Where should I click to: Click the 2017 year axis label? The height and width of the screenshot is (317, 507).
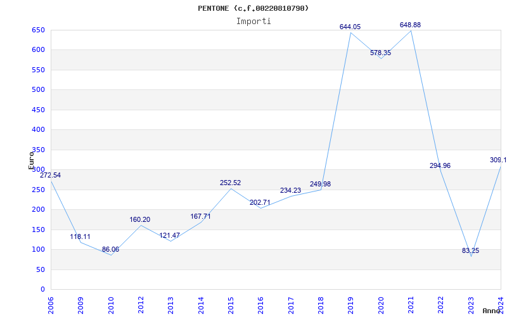[x=291, y=306]
